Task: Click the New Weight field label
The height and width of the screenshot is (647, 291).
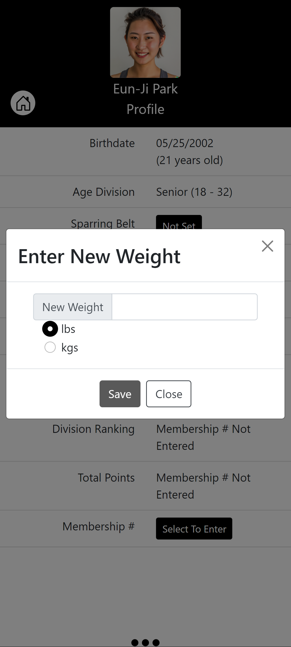Action: coord(73,307)
